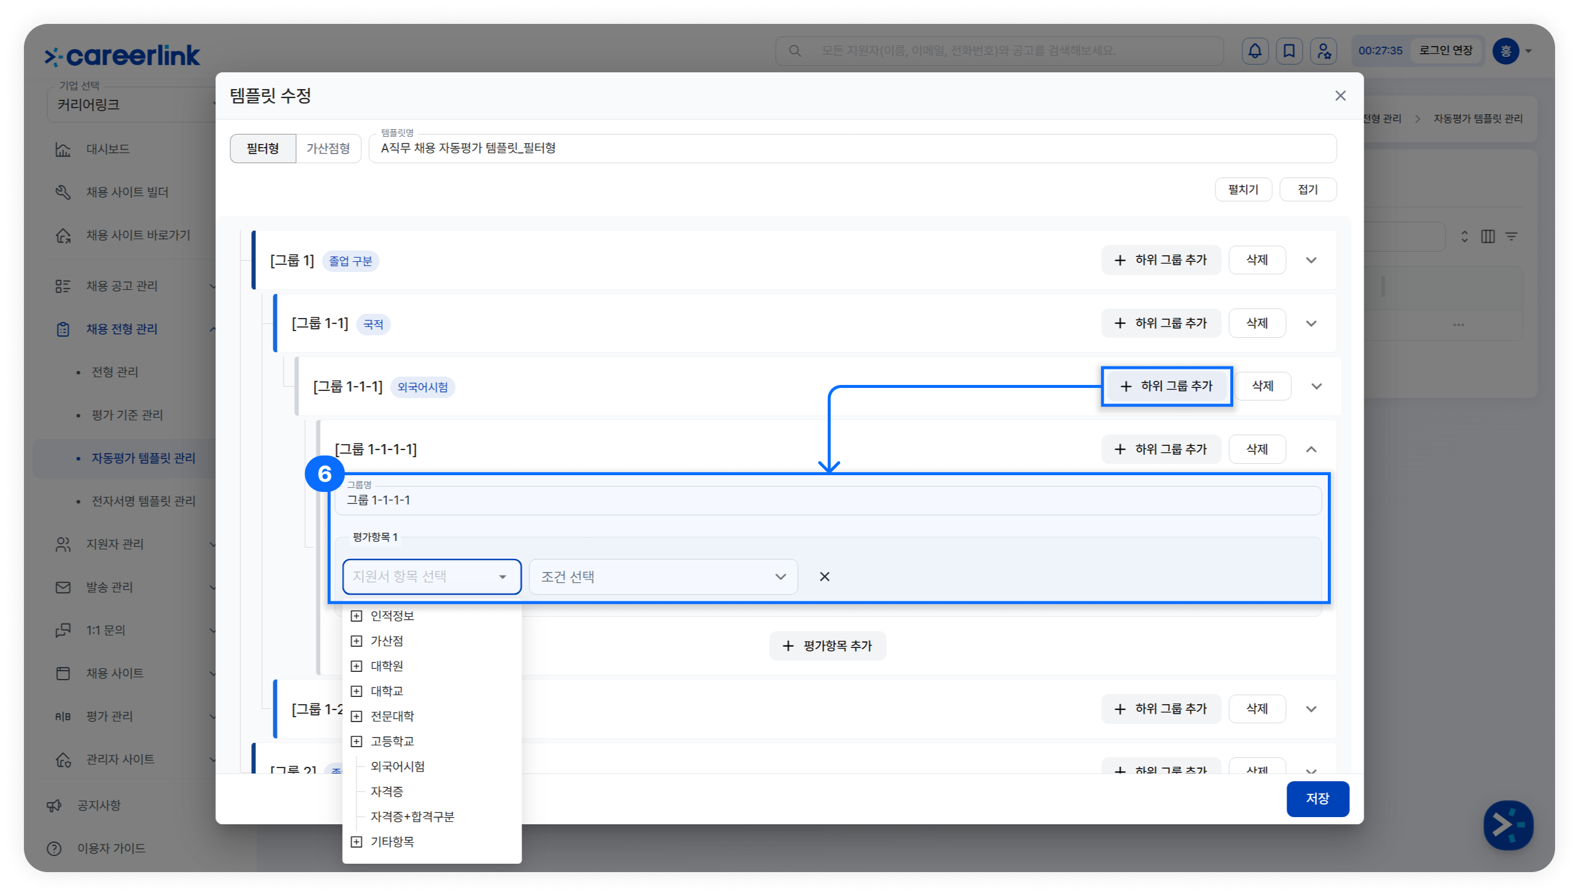Click the 지원자 관리 people icon
Viewport: 1579px width, 896px height.
[x=63, y=544]
